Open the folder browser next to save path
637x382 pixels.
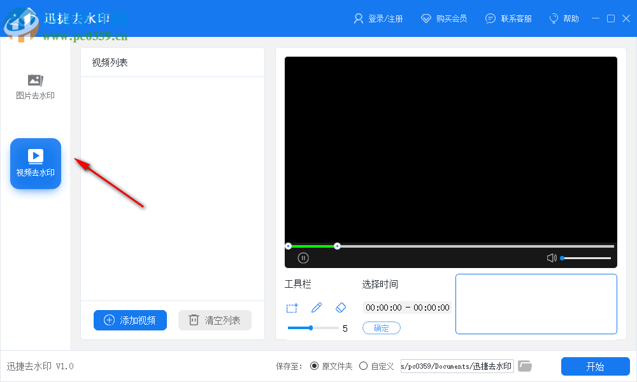pyautogui.click(x=524, y=365)
